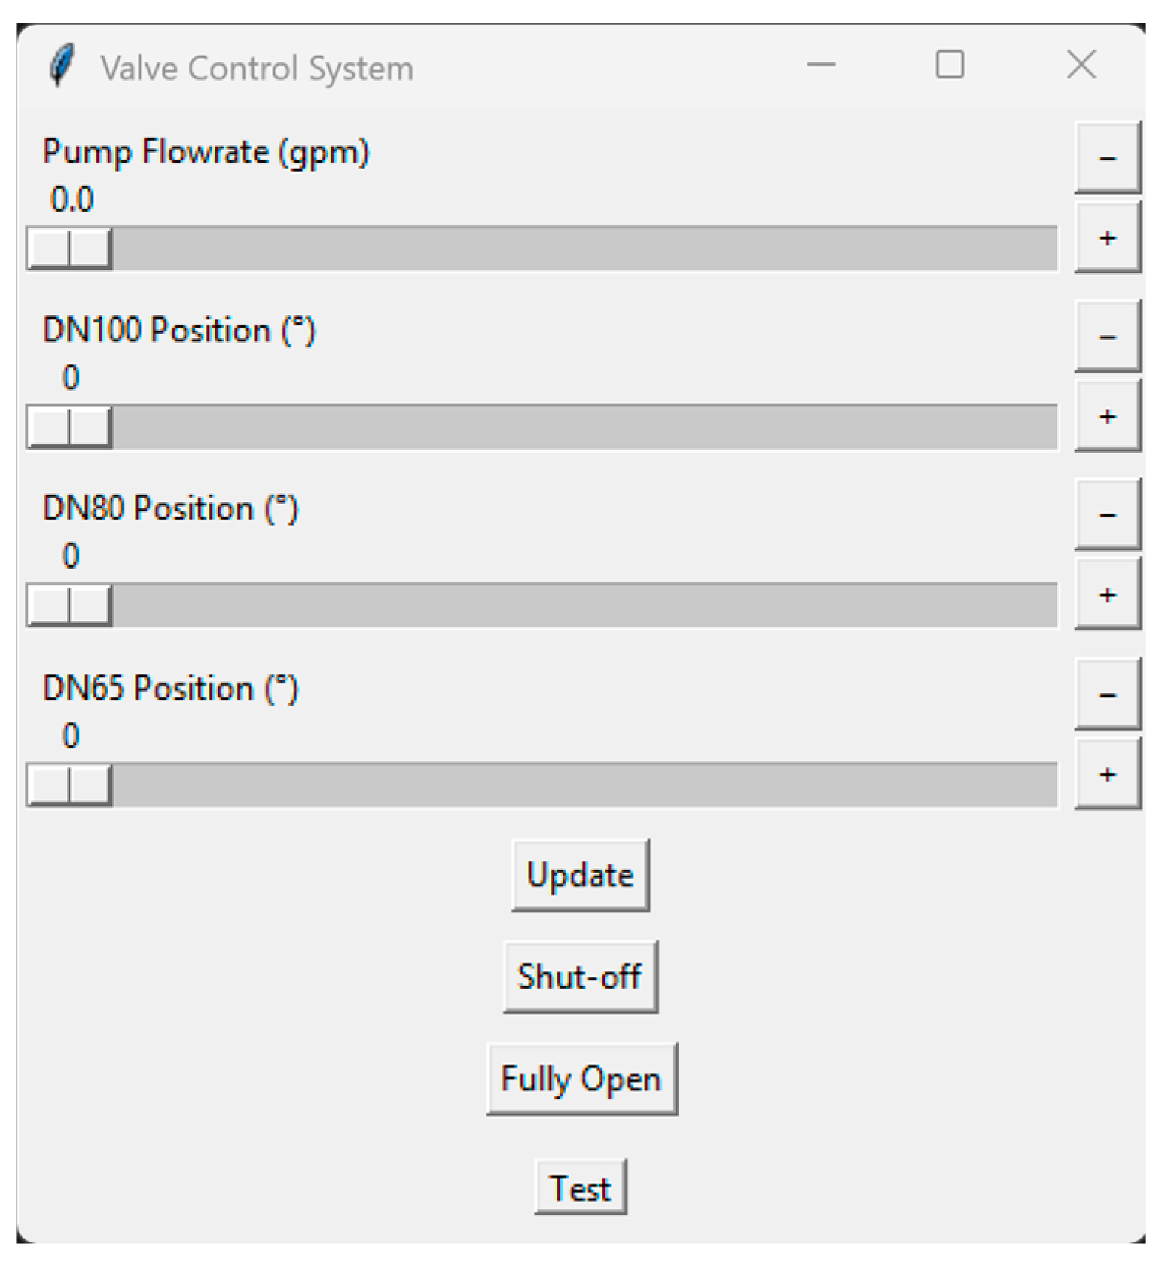Minimize the Valve Control System window
This screenshot has width=1156, height=1262.
click(x=821, y=65)
